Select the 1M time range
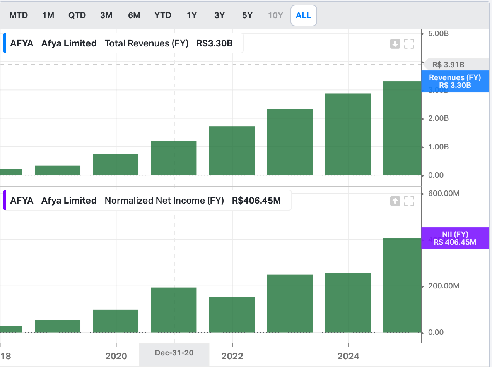492x367 pixels. point(48,15)
